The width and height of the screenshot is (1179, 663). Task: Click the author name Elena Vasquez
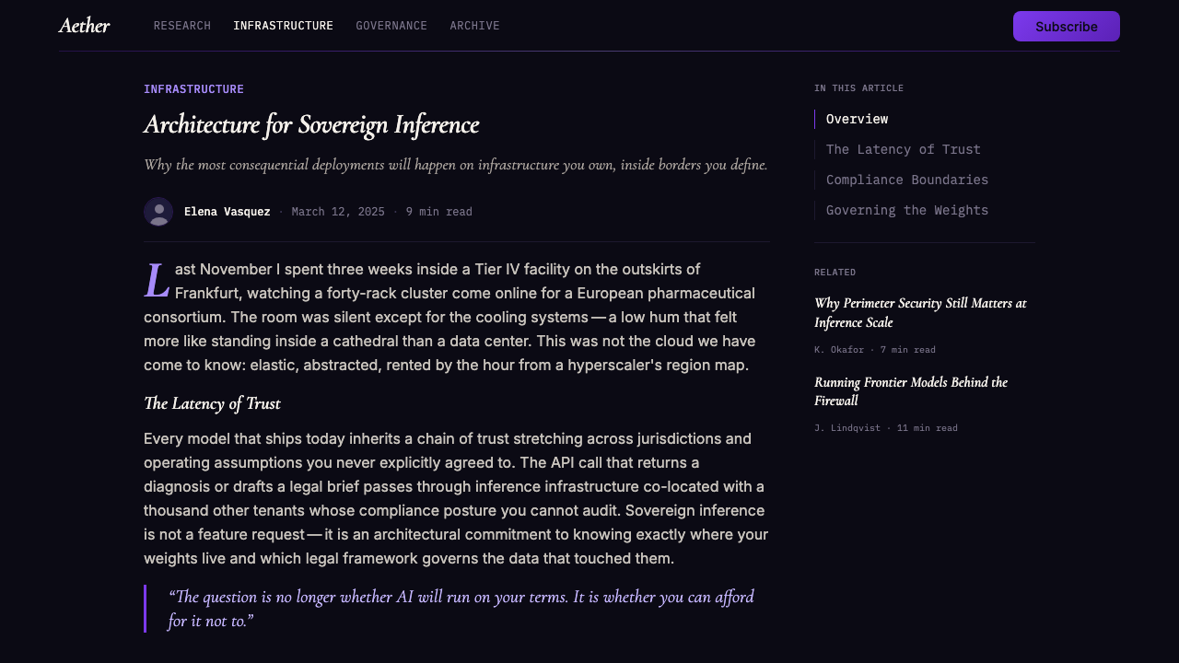tap(228, 212)
